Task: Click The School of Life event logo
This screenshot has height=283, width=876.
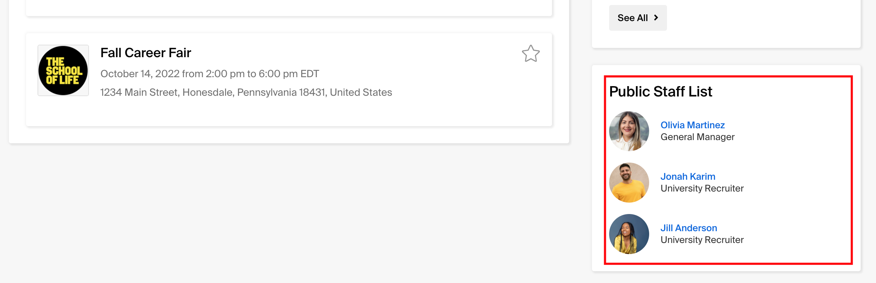Action: (x=63, y=70)
